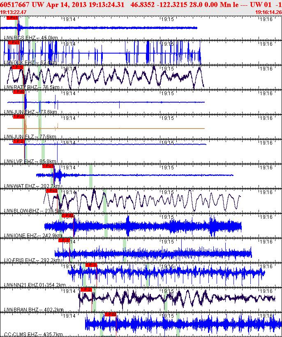Click station label CC CLMS EHZ 435.7km
Viewport: 282px width, 337px height.
(x=33, y=335)
